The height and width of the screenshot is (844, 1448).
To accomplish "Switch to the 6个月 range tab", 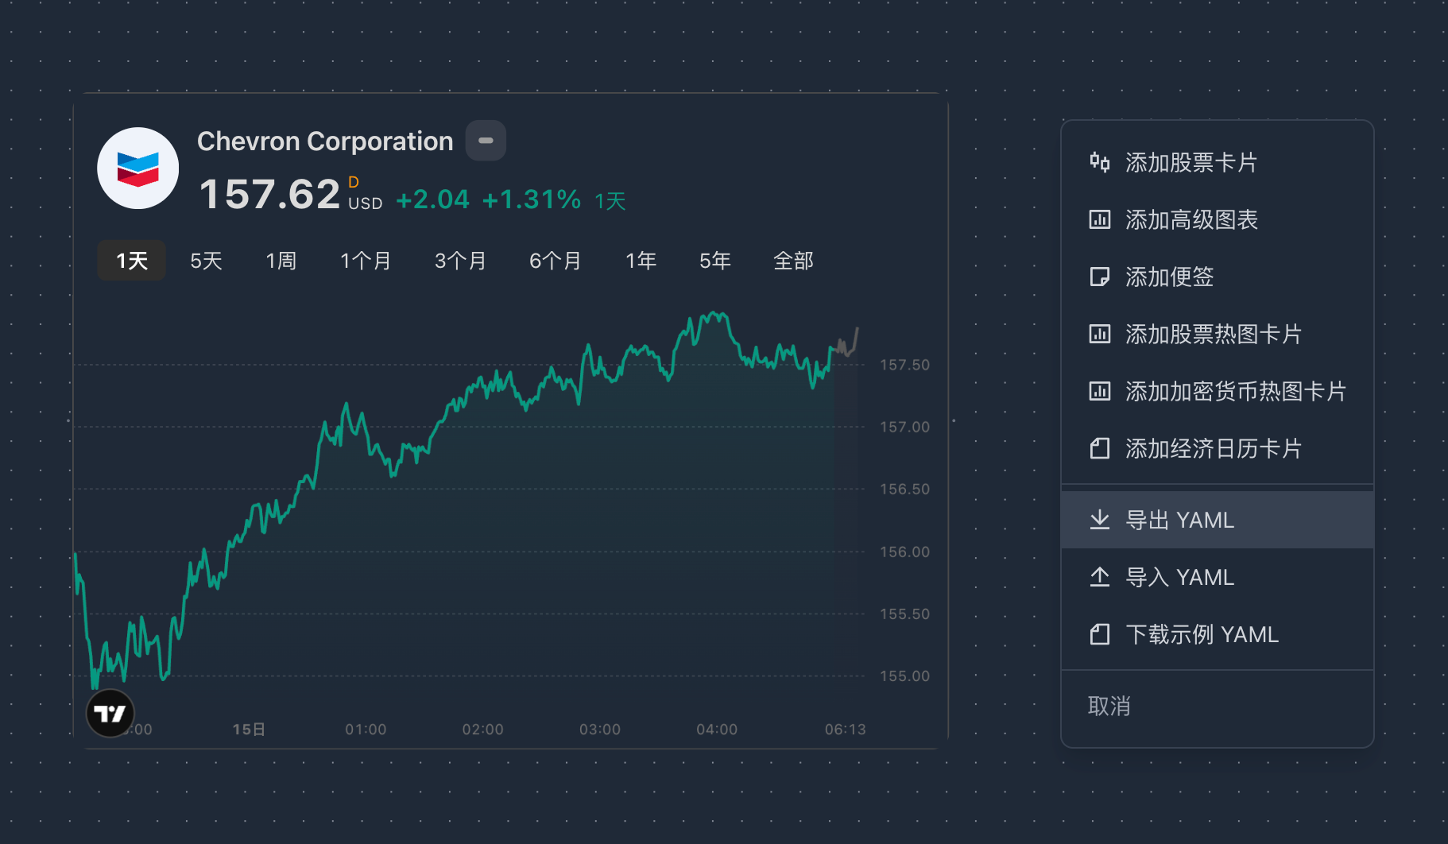I will (x=556, y=261).
